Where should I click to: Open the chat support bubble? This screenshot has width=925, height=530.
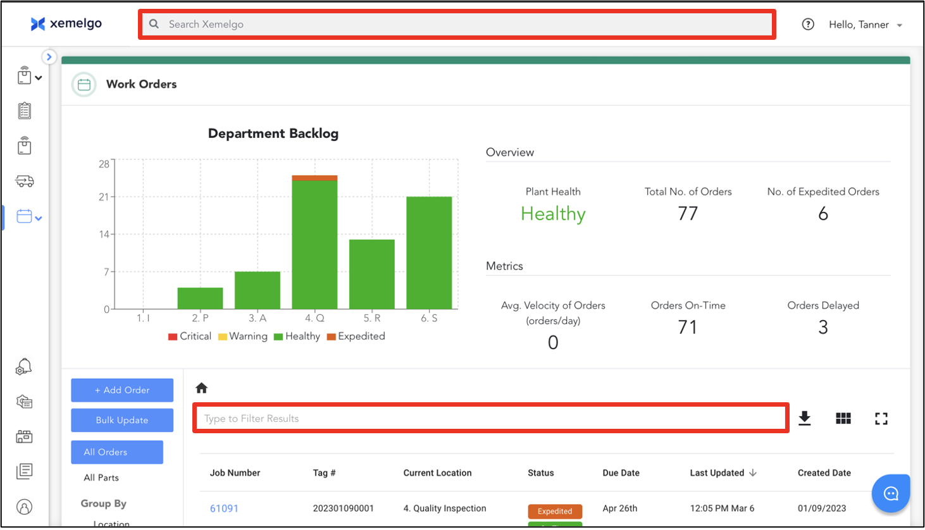coord(891,493)
